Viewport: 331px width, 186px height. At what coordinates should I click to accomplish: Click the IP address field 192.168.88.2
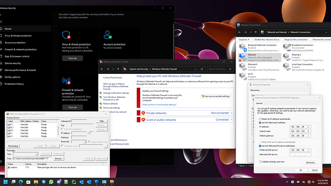[300, 127]
